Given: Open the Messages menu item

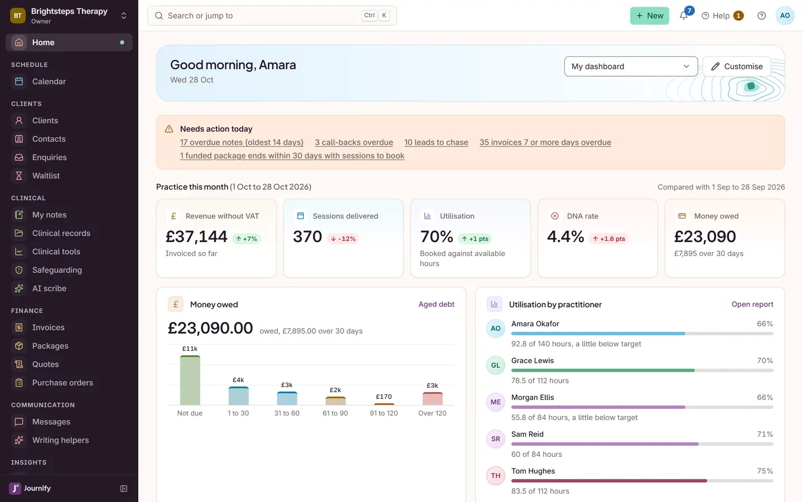Looking at the screenshot, I should 69,422.
